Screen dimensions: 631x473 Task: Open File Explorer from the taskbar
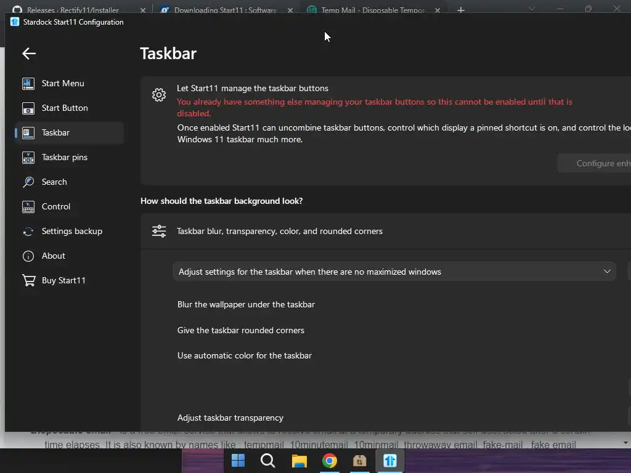[x=299, y=461]
